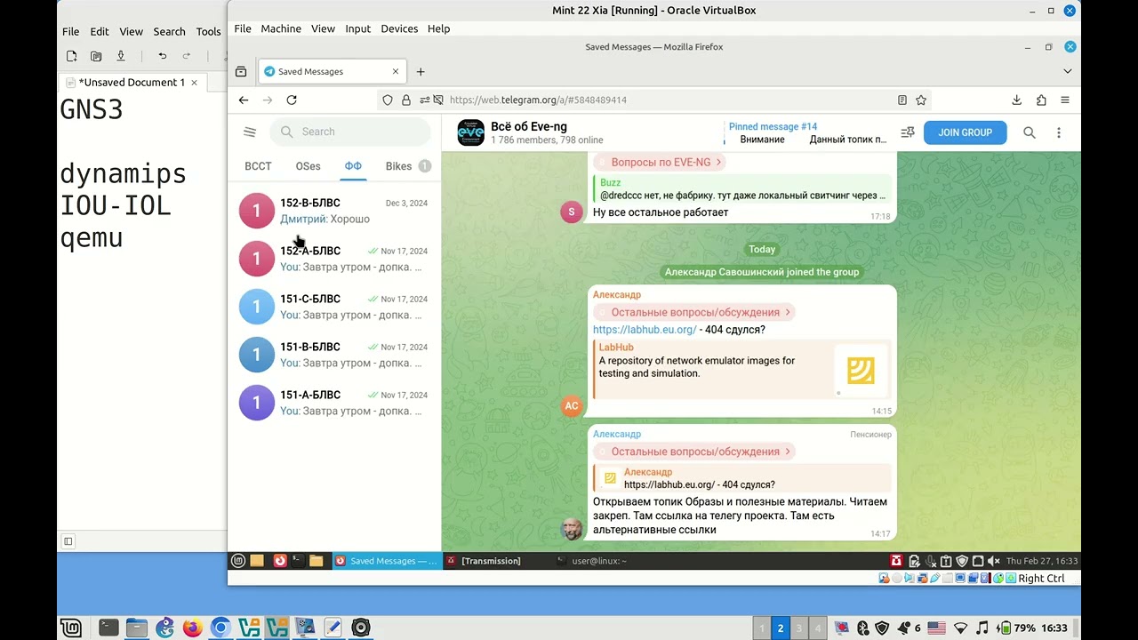The width and height of the screenshot is (1138, 640).
Task: Select the ФФ chat folder tab
Action: [353, 166]
